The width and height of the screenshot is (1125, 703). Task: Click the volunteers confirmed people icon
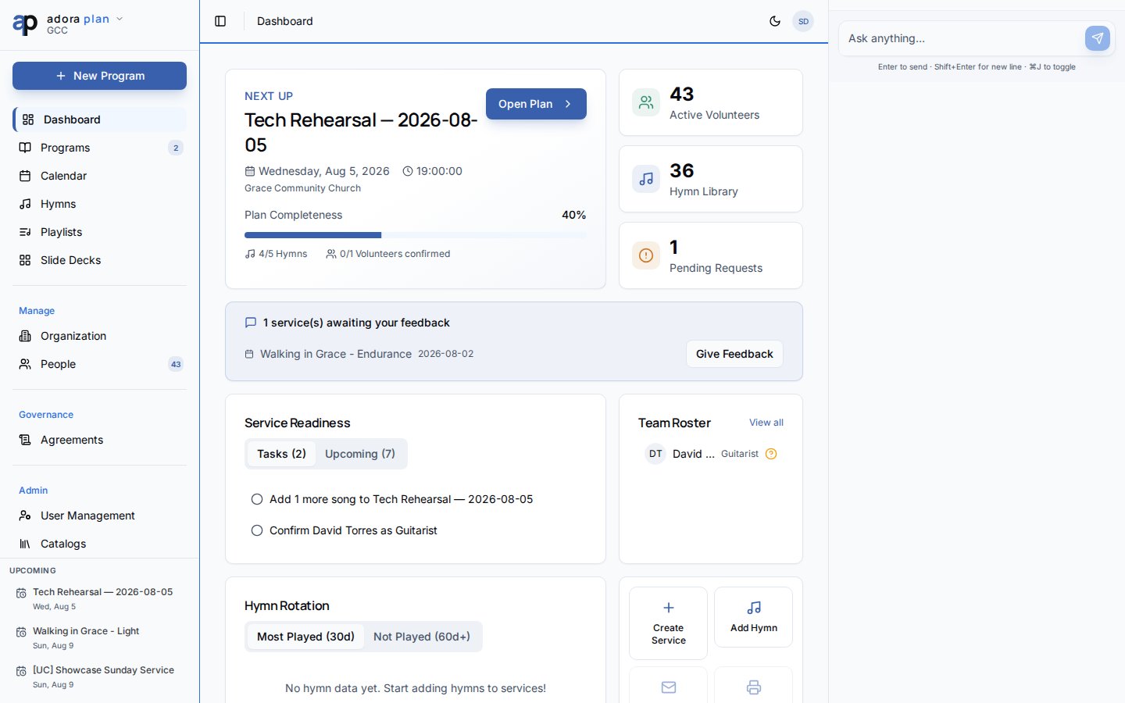331,254
